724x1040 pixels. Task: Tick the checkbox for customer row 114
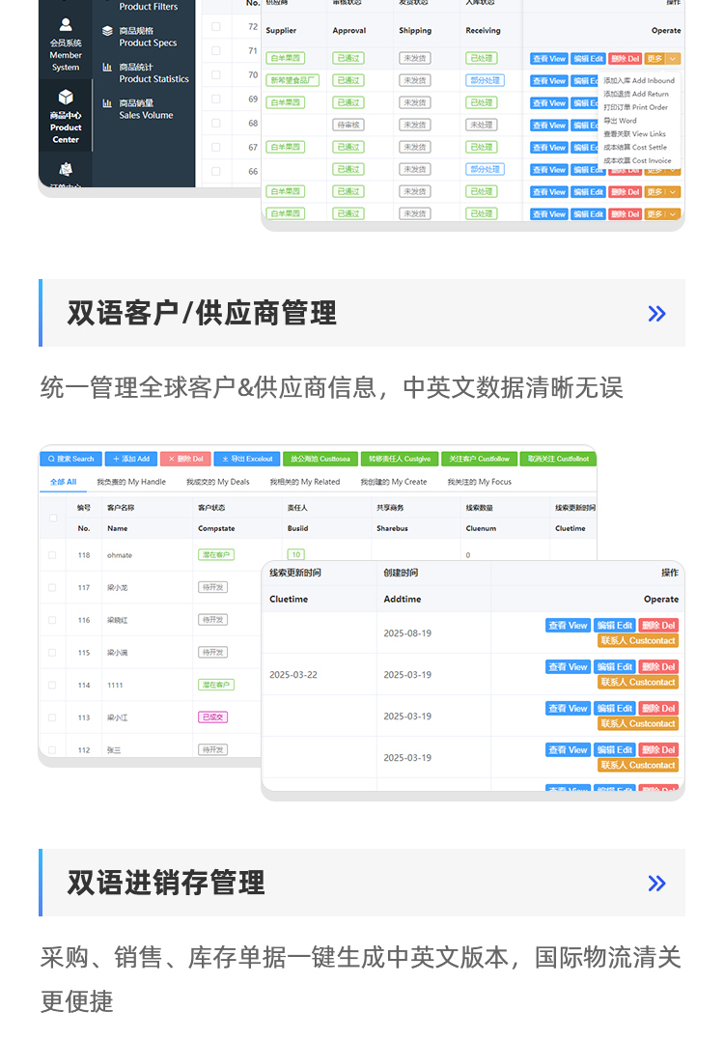[x=52, y=686]
